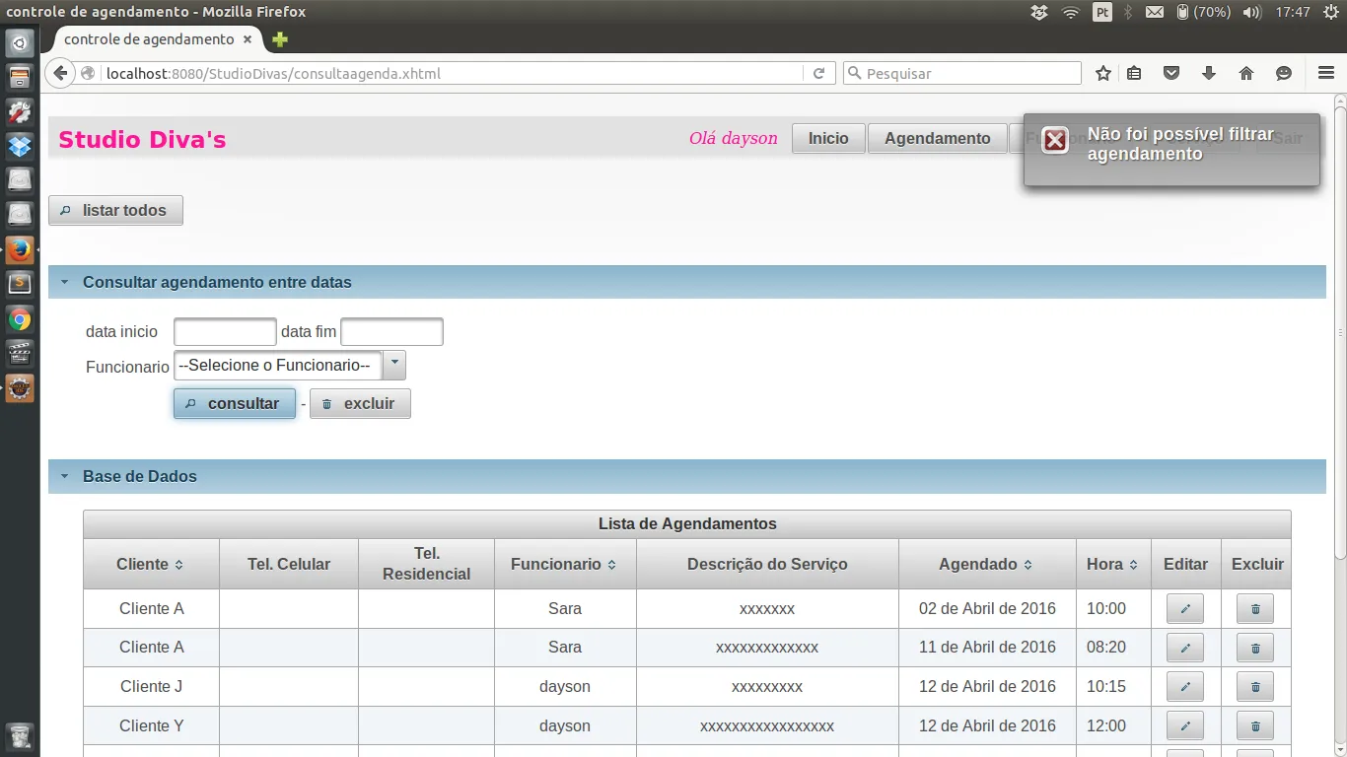Image resolution: width=1347 pixels, height=757 pixels.
Task: Delete the Cliente J appointment
Action: tap(1255, 687)
